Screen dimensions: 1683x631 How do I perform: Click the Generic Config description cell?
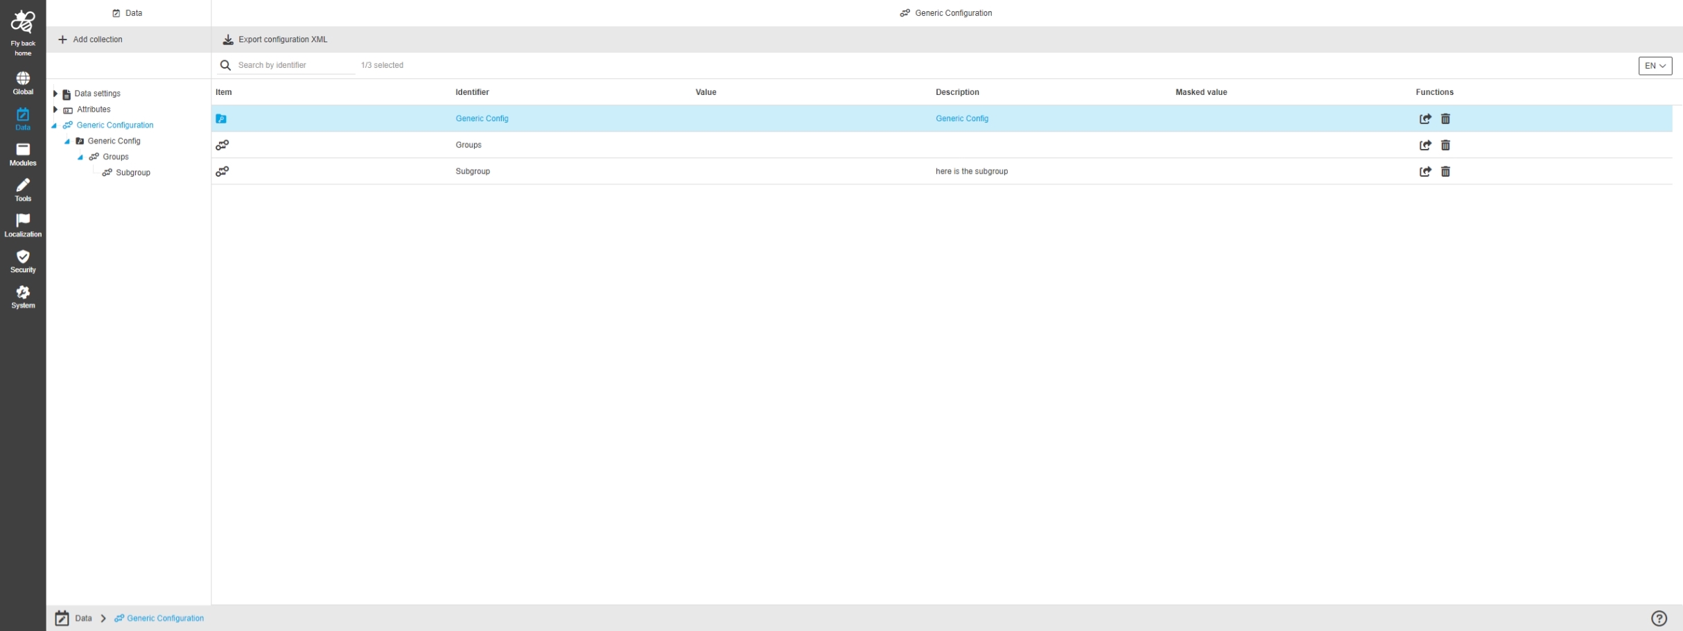coord(962,118)
